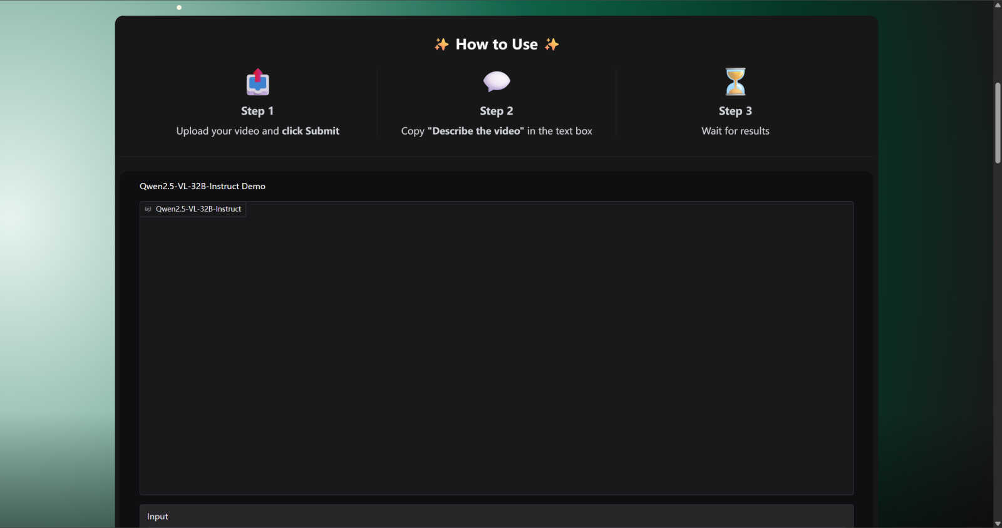This screenshot has width=1002, height=528.
Task: Click the chat icon in Qwen2.5-VL-32B-Instruct label
Action: pyautogui.click(x=148, y=209)
